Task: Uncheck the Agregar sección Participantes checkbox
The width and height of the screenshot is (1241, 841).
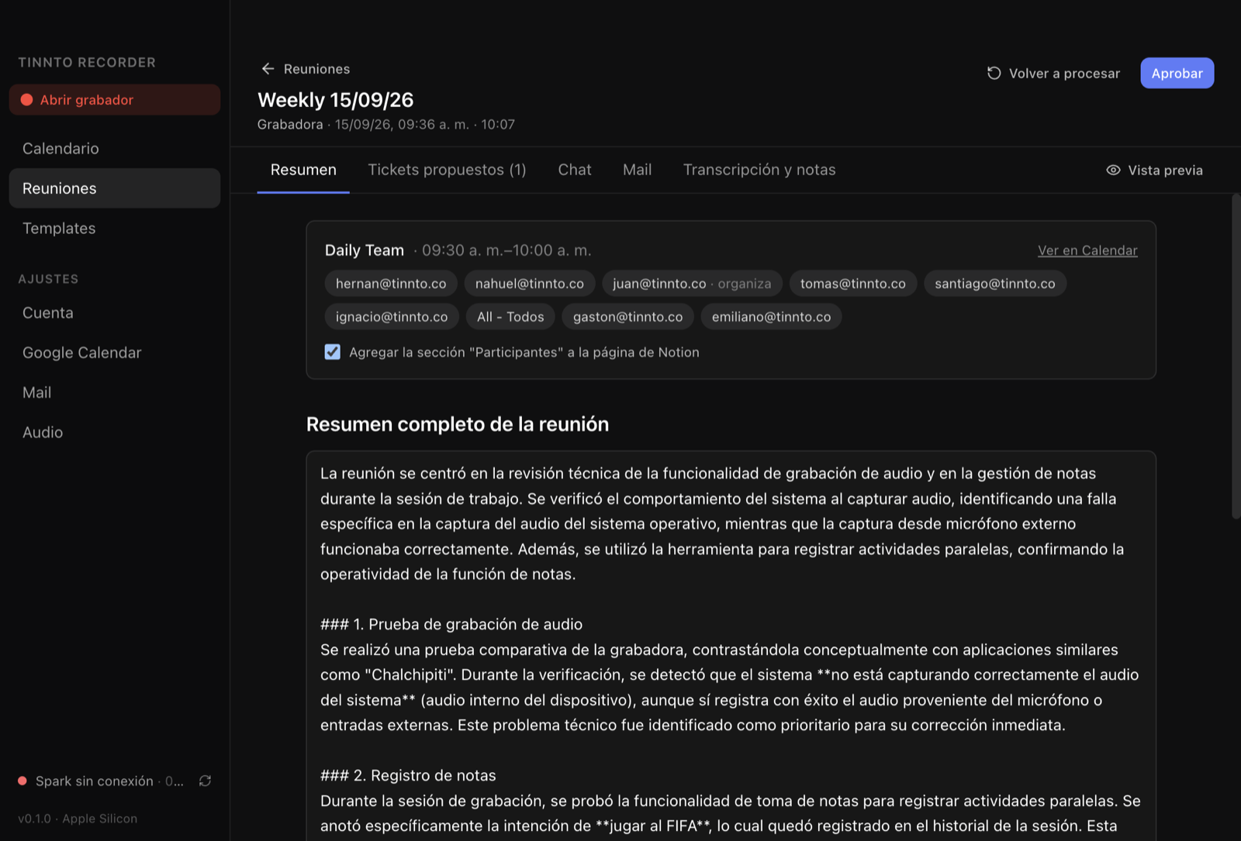Action: click(333, 352)
